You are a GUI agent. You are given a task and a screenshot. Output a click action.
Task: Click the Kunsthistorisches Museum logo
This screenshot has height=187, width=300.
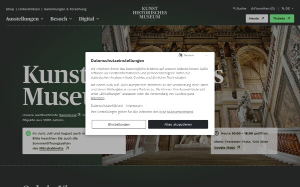150,12
